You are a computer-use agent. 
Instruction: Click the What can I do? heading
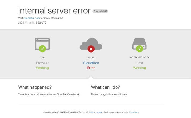pyautogui.click(x=105, y=87)
